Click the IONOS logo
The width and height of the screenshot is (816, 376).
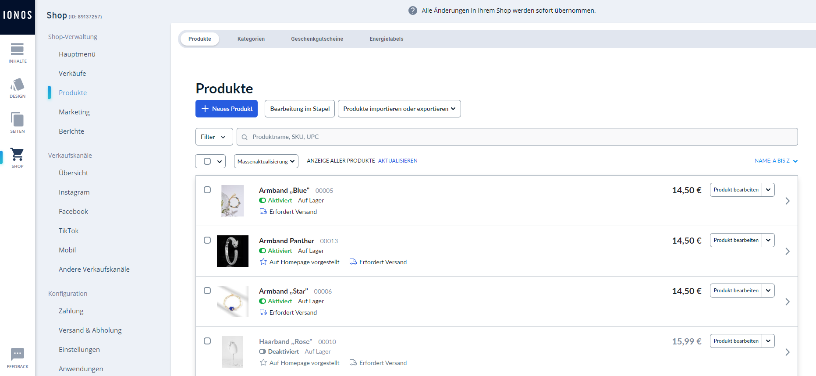18,15
